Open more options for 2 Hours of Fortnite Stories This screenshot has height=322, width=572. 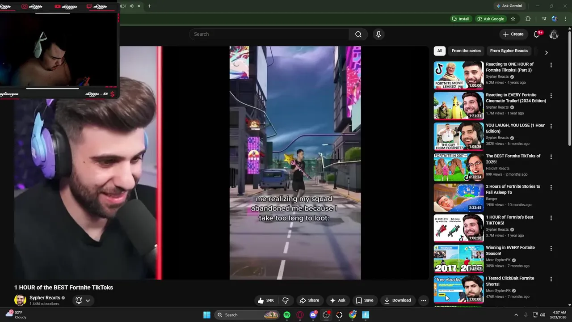[x=551, y=187]
